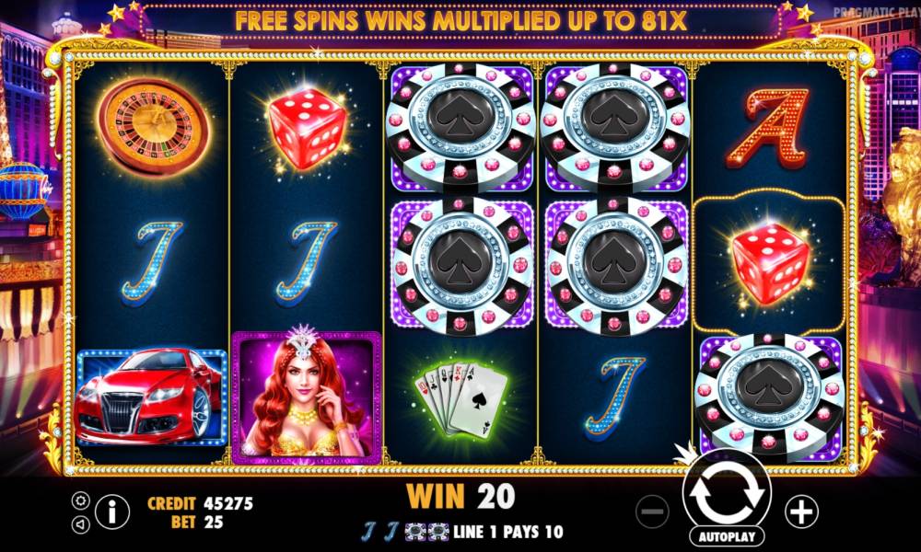Open the settings gear icon
The image size is (921, 552).
point(80,500)
